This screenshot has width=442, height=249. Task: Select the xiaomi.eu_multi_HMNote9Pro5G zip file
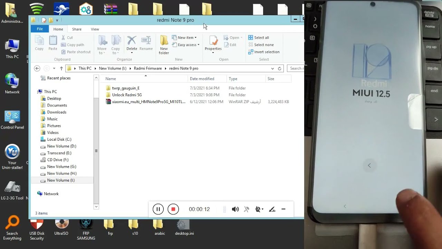click(148, 102)
